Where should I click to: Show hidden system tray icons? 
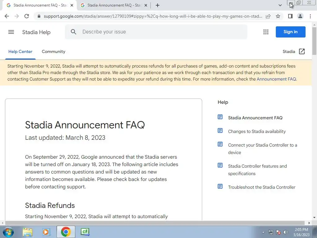(x=263, y=232)
